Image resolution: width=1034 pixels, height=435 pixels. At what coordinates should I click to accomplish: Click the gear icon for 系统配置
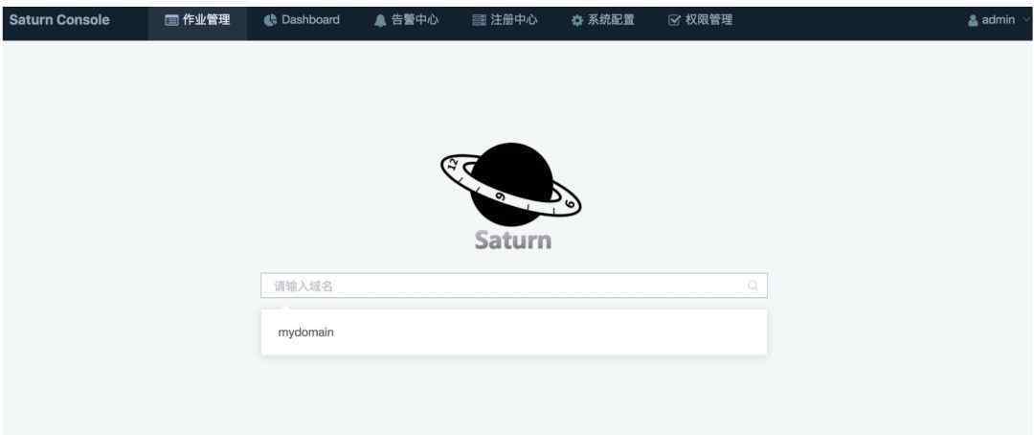(577, 21)
